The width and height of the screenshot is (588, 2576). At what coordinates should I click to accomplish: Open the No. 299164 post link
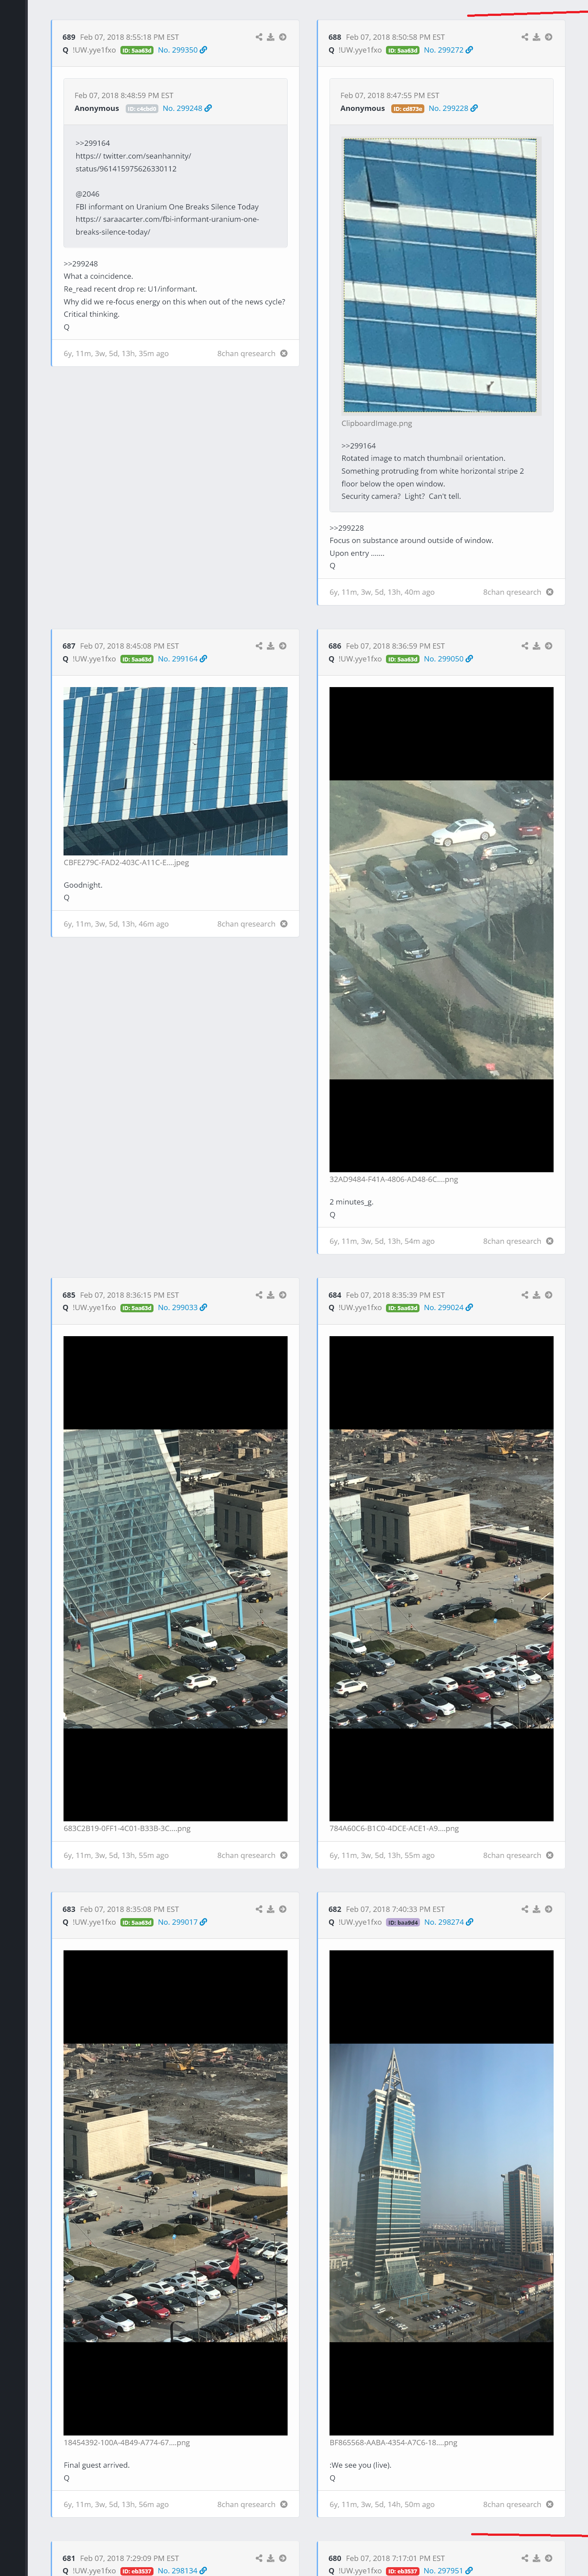[182, 659]
